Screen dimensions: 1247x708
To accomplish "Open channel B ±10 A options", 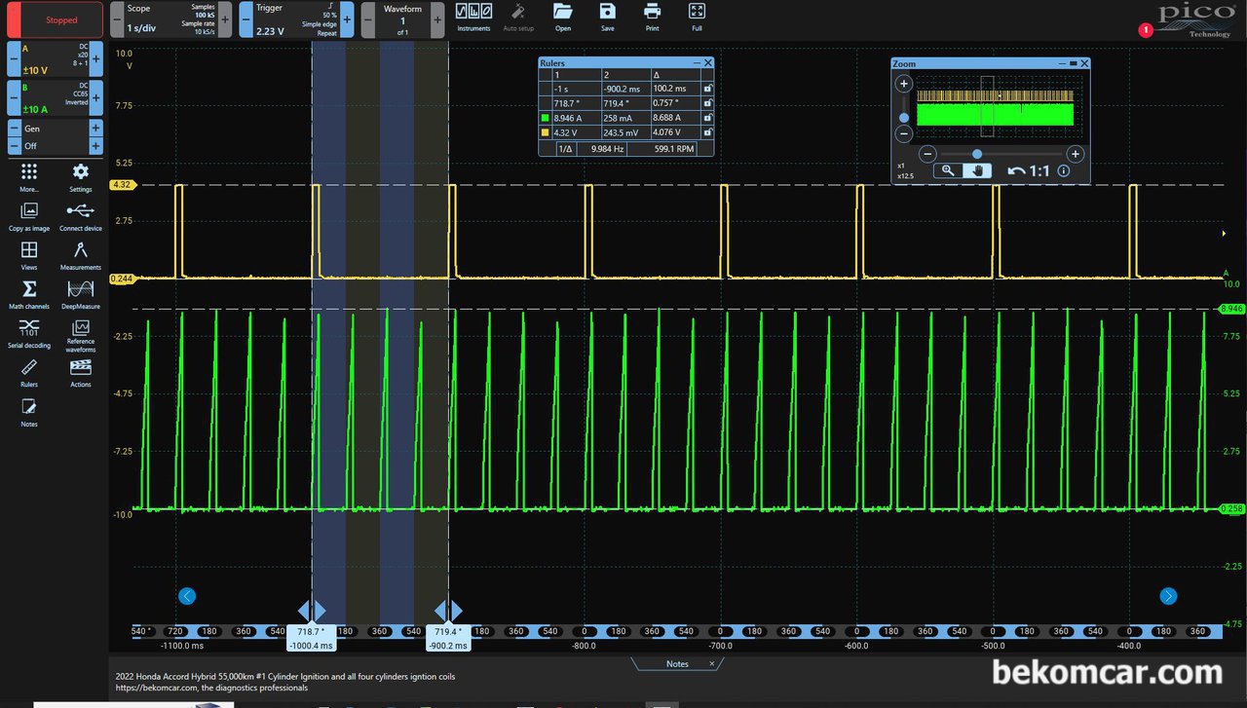I will 55,98.
